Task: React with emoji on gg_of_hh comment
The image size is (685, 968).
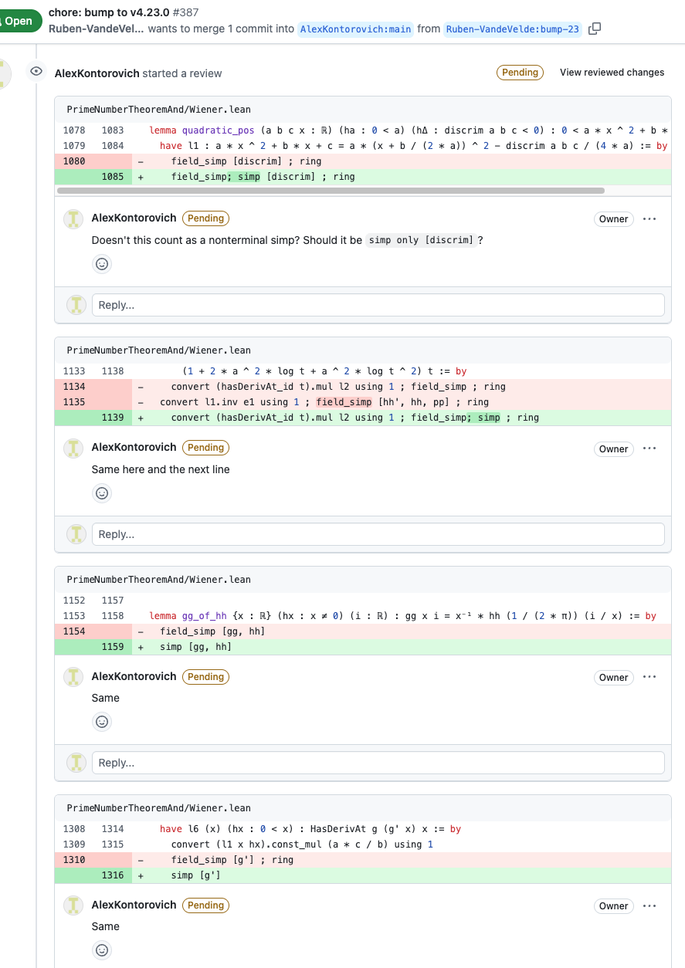Action: (x=102, y=722)
